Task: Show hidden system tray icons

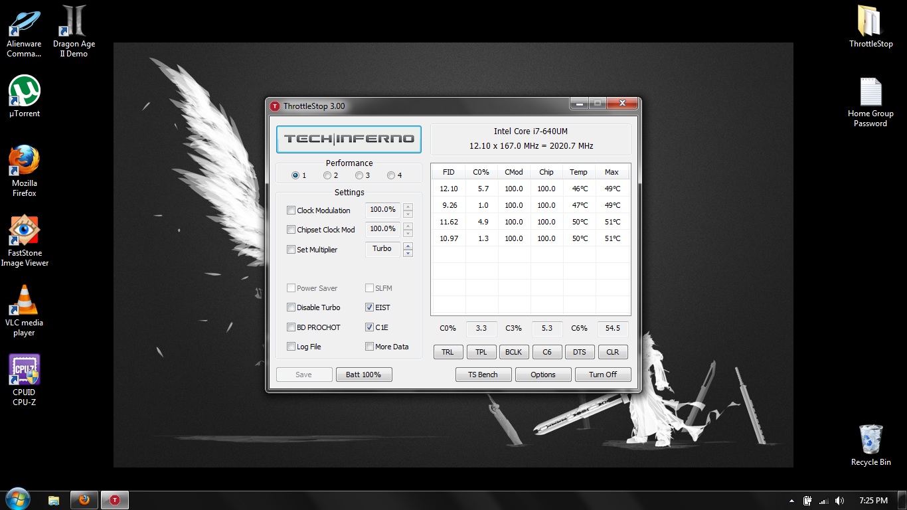Action: [x=791, y=501]
